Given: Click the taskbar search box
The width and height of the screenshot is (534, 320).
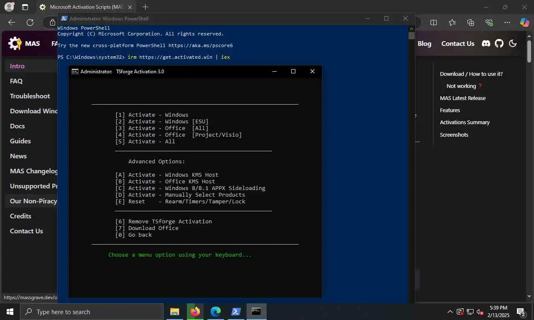Looking at the screenshot, I should pos(91,312).
